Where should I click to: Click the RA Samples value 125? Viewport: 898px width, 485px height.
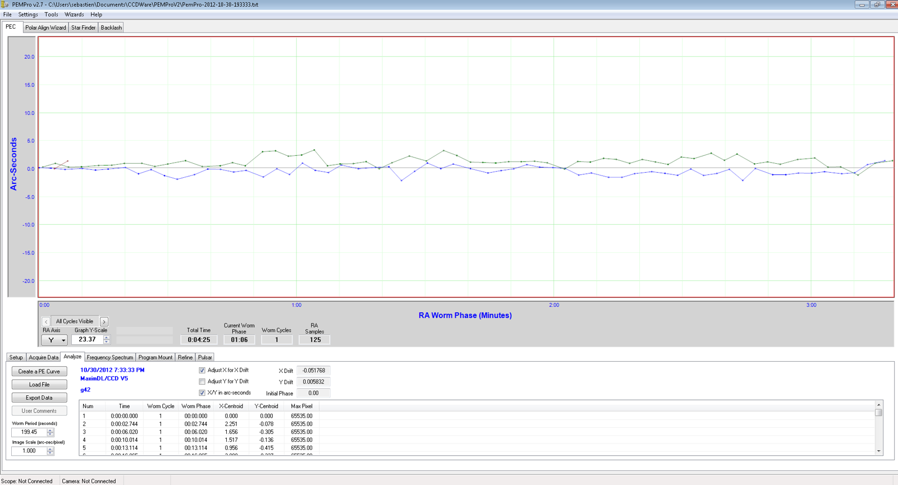click(x=315, y=340)
